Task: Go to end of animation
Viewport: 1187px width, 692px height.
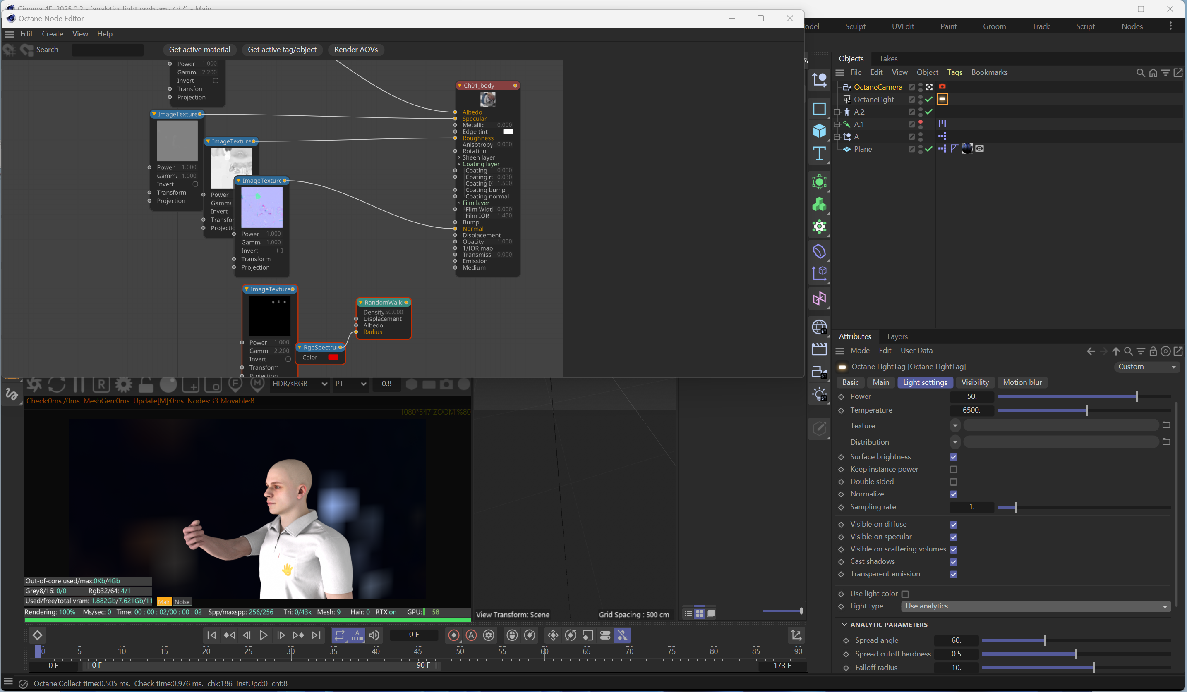Action: [316, 635]
